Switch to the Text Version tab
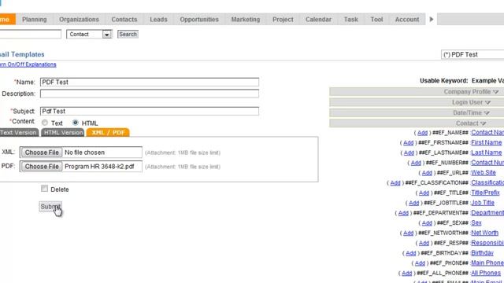This screenshot has height=283, width=504. [19, 133]
